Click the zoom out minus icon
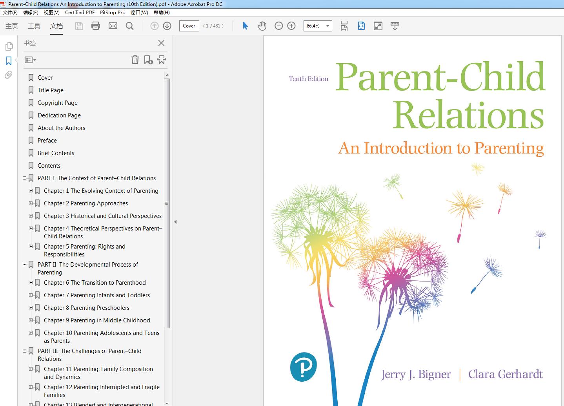 (278, 26)
